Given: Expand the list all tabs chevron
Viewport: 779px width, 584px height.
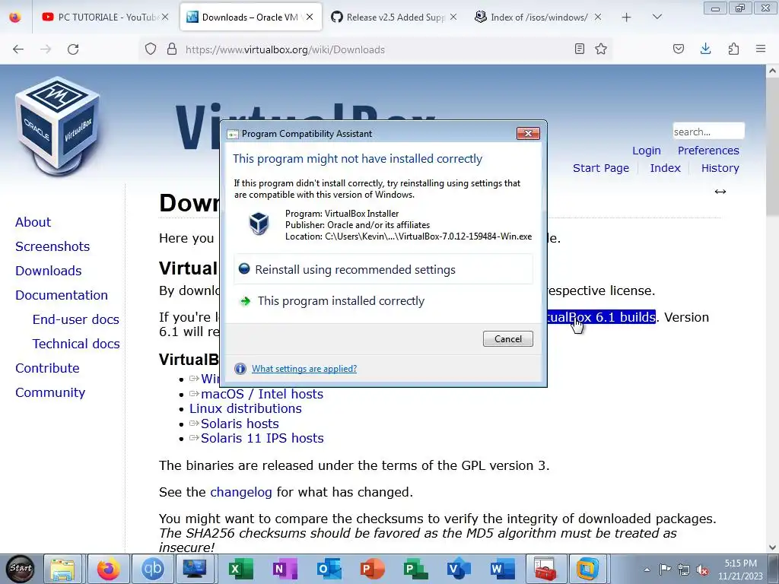Looking at the screenshot, I should (657, 17).
